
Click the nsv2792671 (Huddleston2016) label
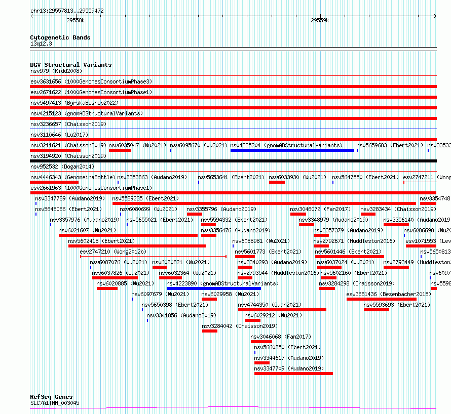tap(354, 241)
